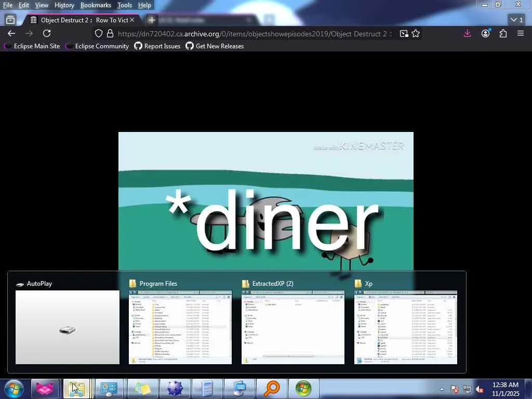Open the File menu
Image resolution: width=532 pixels, height=399 pixels.
coord(7,5)
